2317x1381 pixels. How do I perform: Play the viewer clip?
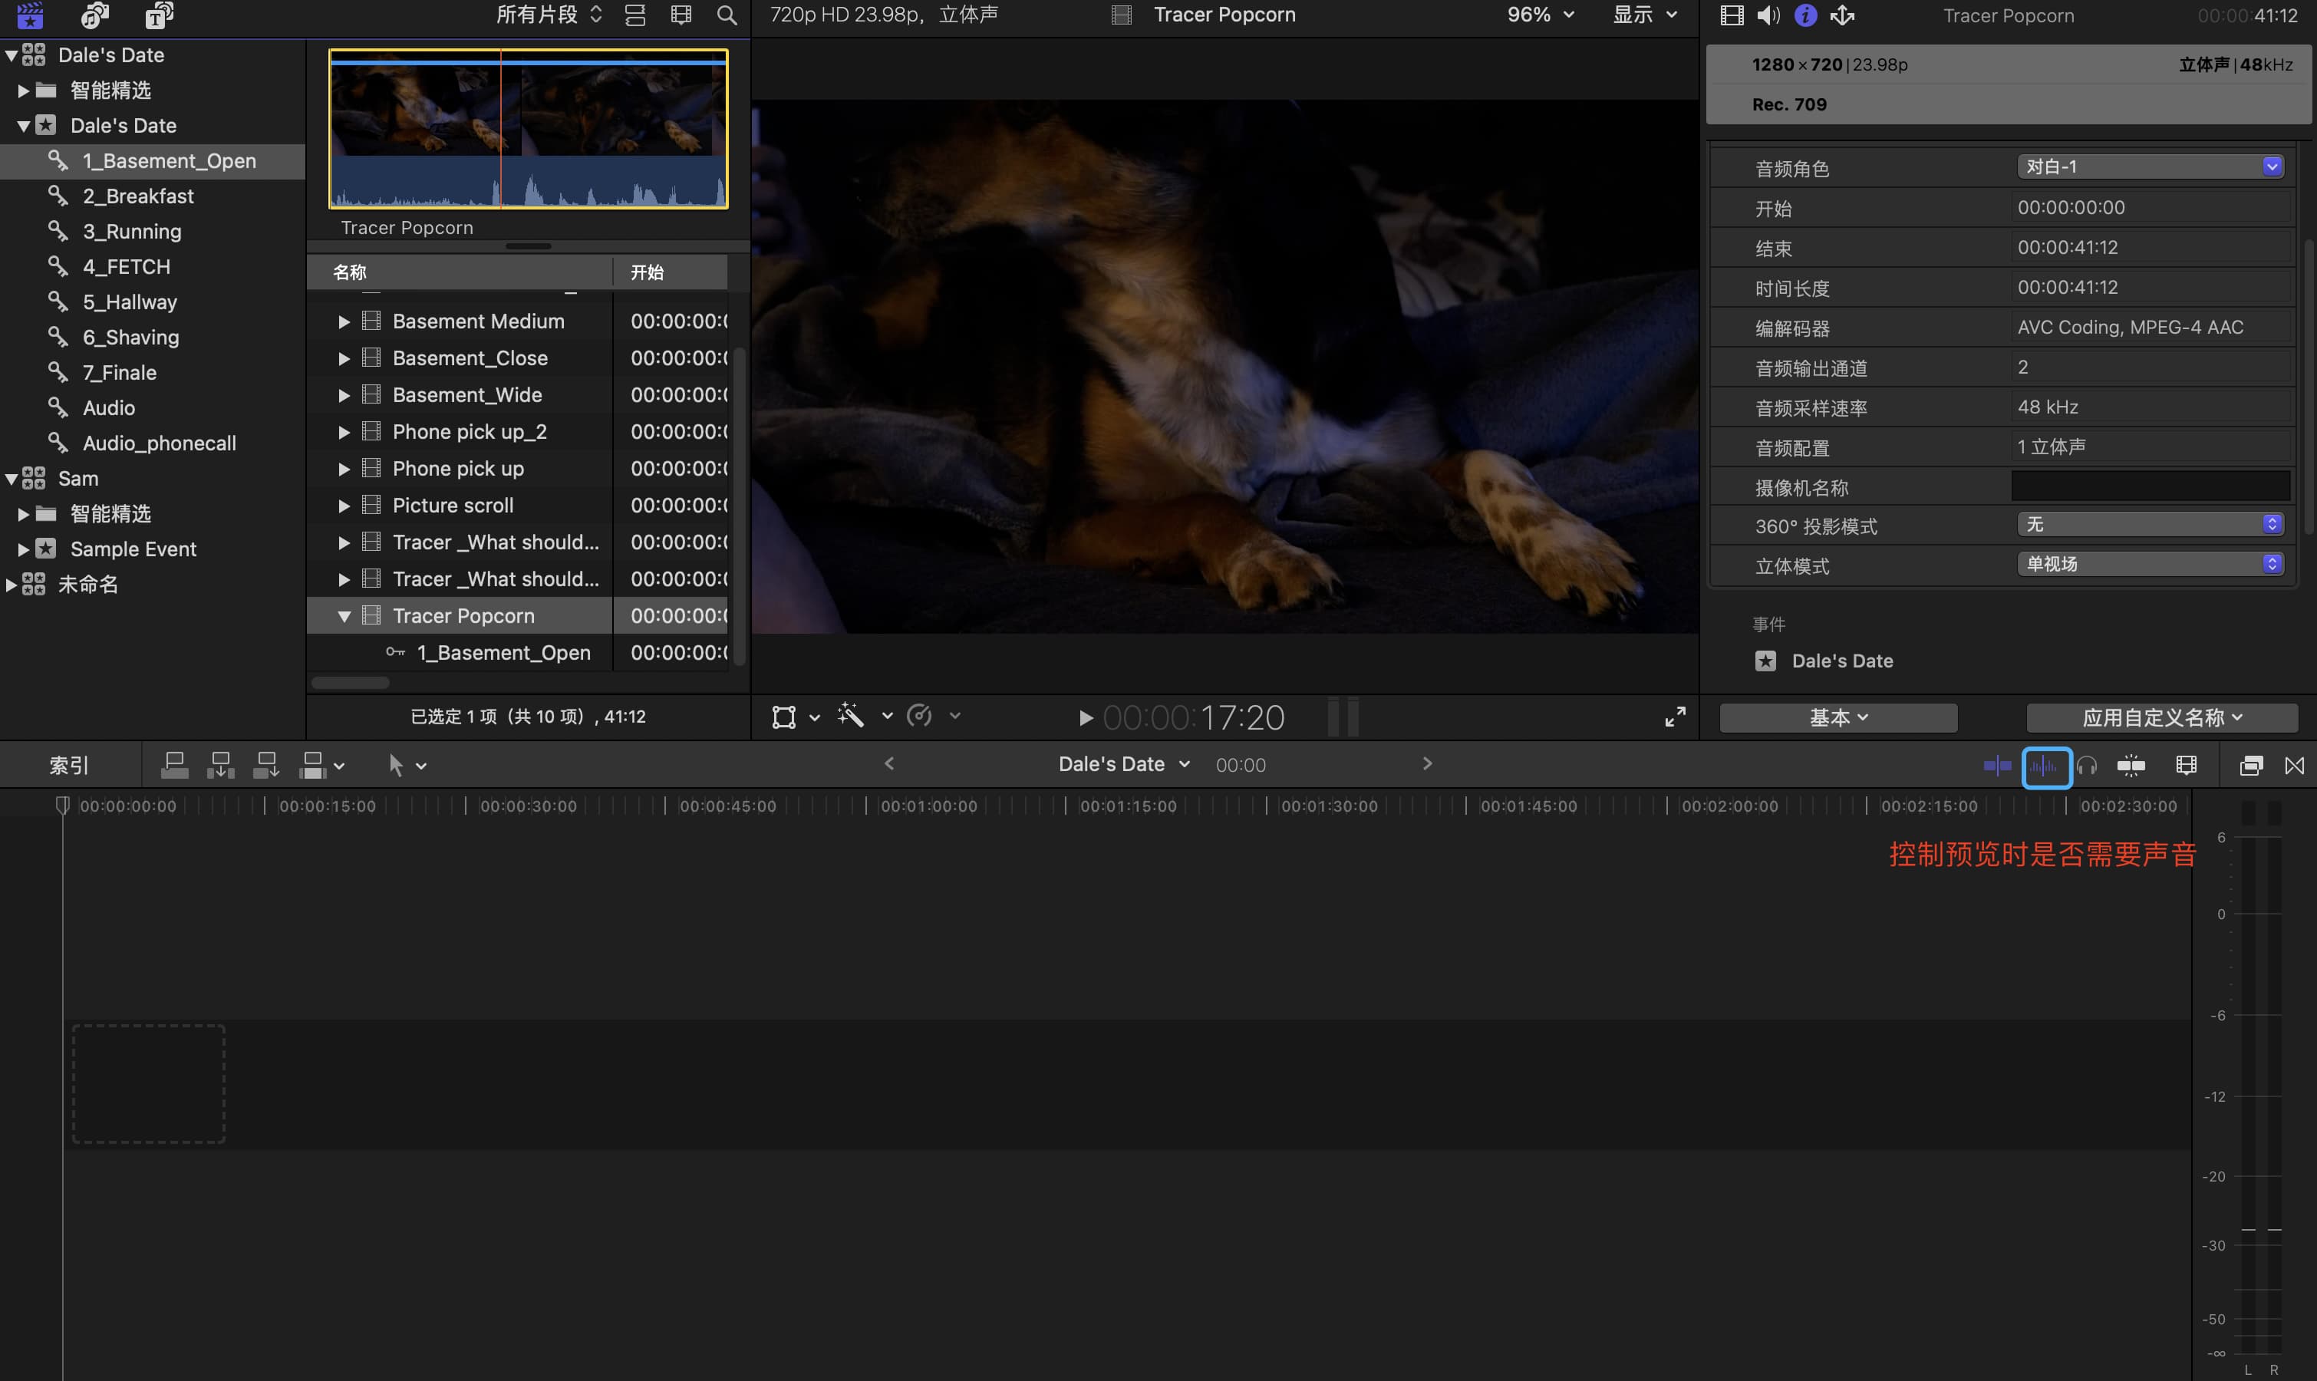[1085, 717]
